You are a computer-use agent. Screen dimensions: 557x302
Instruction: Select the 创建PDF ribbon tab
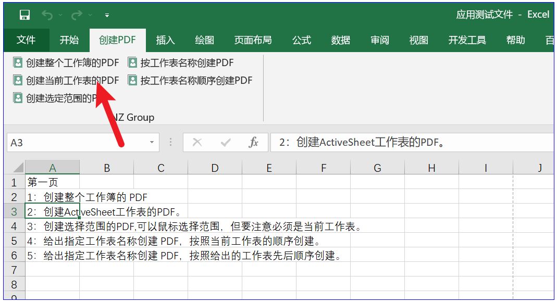click(x=117, y=40)
